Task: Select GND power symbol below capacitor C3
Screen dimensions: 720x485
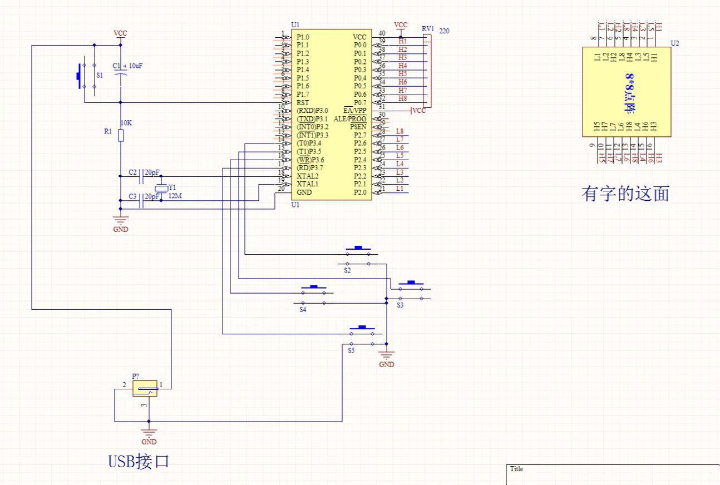Action: click(121, 223)
